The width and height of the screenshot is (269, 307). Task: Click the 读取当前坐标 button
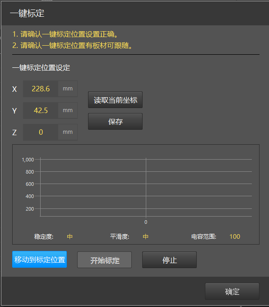tap(115, 99)
